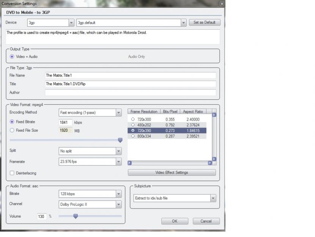Click the Title input field
The width and height of the screenshot is (315, 237).
[x=131, y=84]
